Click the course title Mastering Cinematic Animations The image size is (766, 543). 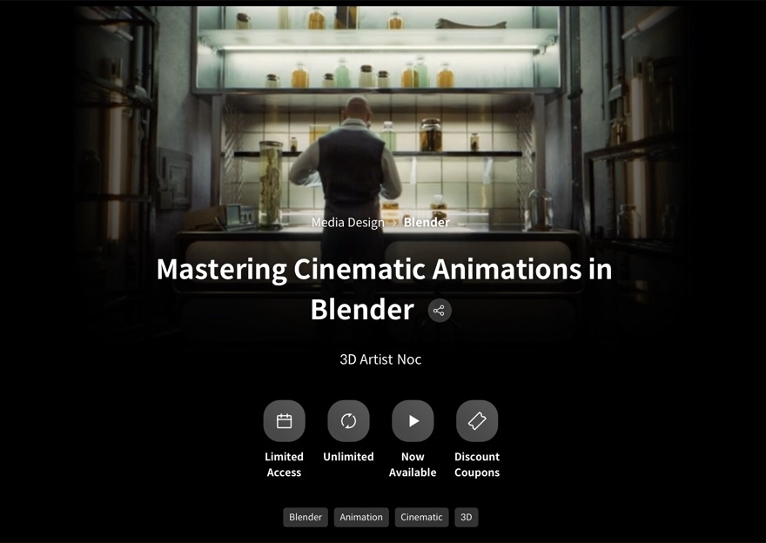tap(384, 289)
